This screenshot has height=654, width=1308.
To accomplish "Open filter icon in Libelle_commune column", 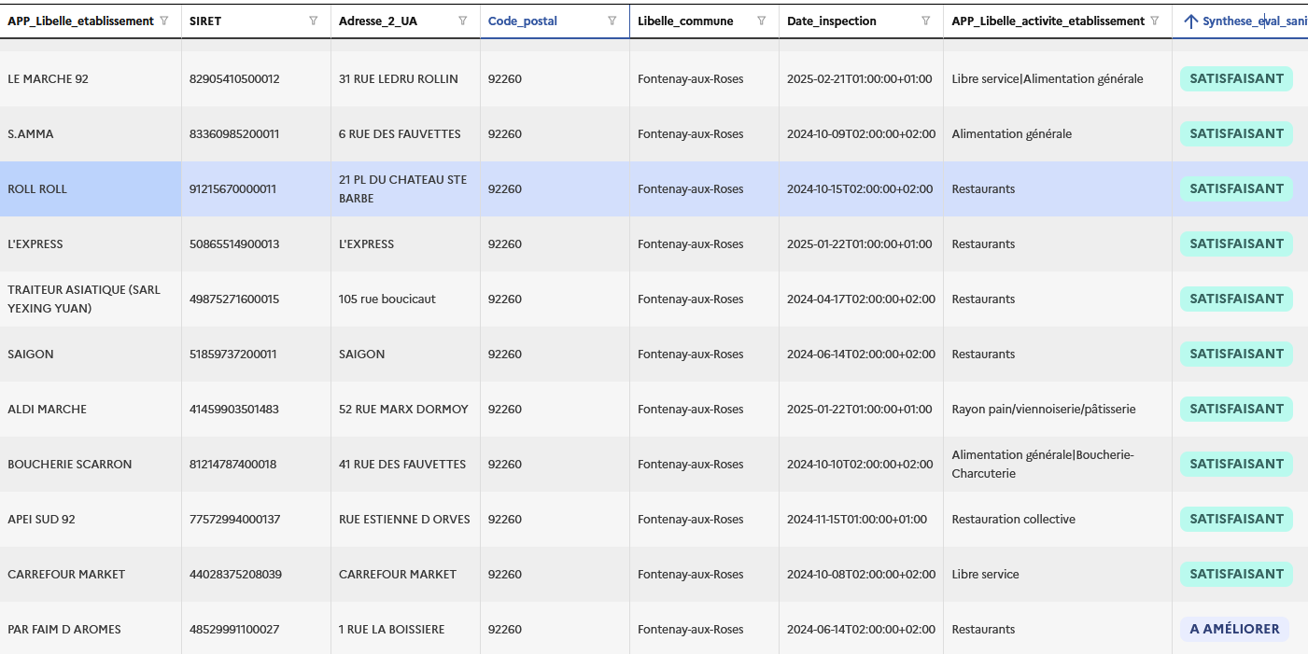I will pos(761,21).
